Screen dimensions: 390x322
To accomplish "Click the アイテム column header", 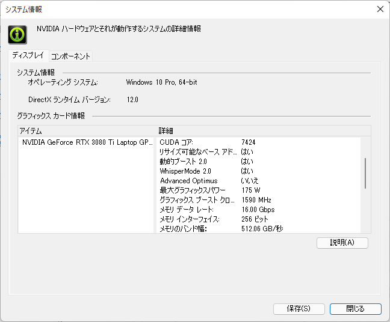I will pyautogui.click(x=86, y=131).
